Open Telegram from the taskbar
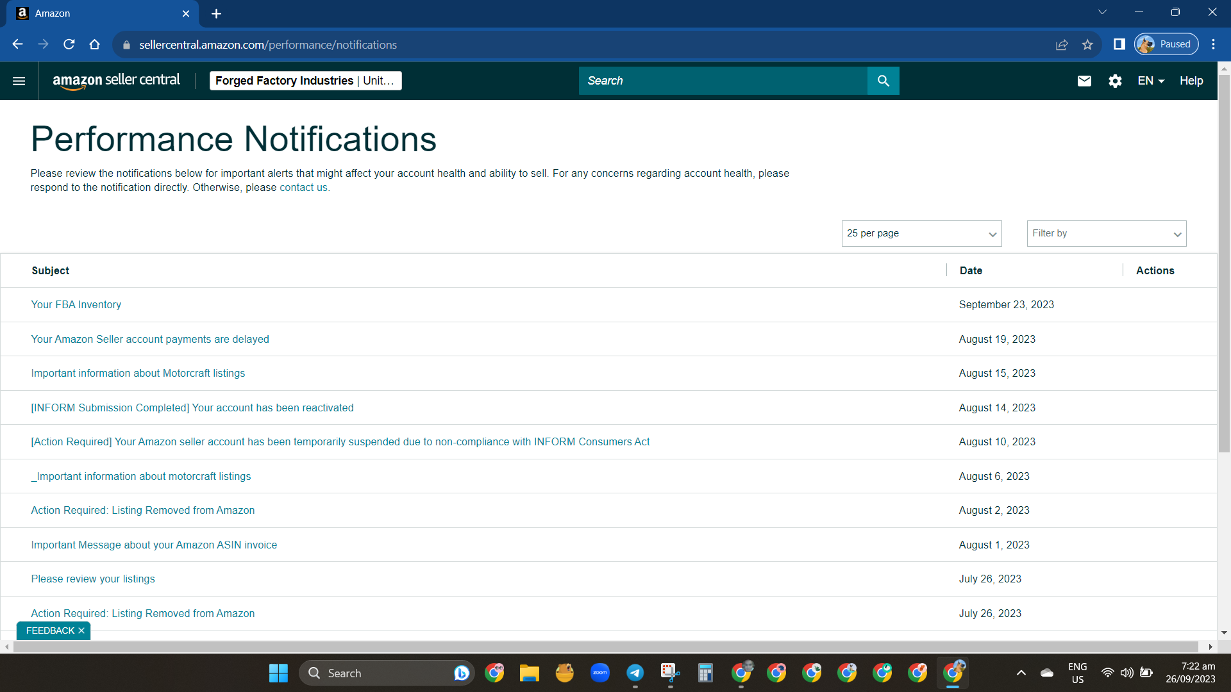Viewport: 1231px width, 692px height. click(x=635, y=673)
